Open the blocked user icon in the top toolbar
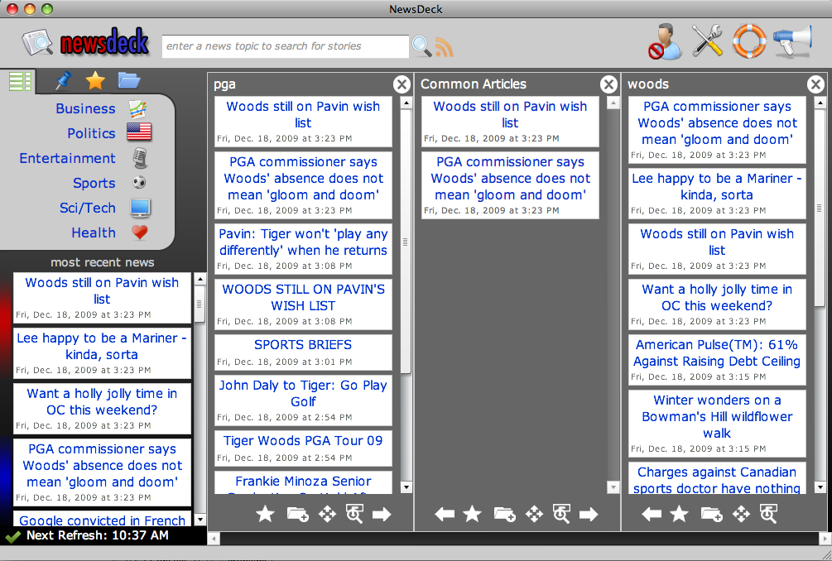This screenshot has width=832, height=561. coord(665,41)
